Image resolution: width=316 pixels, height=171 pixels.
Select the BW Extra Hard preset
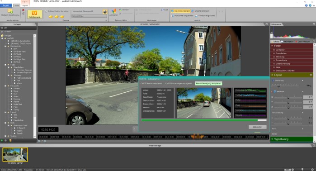pyautogui.click(x=19, y=52)
